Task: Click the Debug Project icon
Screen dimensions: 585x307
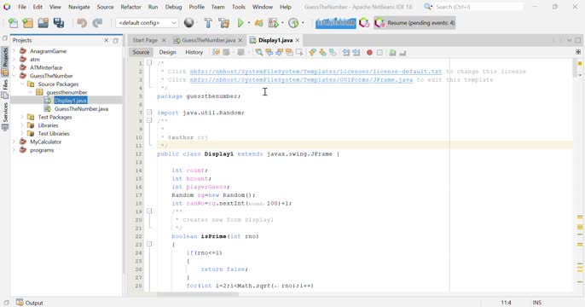Action: click(258, 23)
